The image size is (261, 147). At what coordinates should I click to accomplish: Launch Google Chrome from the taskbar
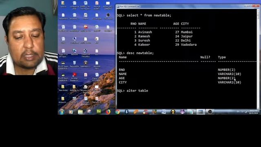pos(117,112)
